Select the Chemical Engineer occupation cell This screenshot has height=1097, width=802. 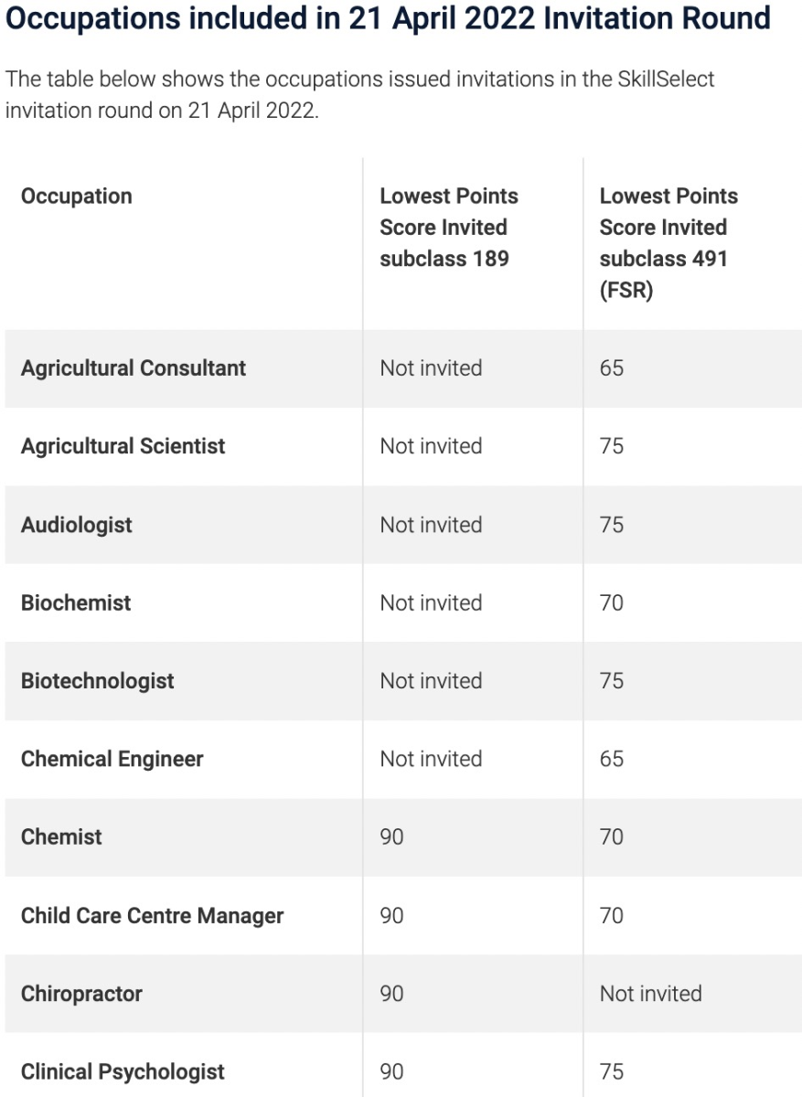coord(112,760)
